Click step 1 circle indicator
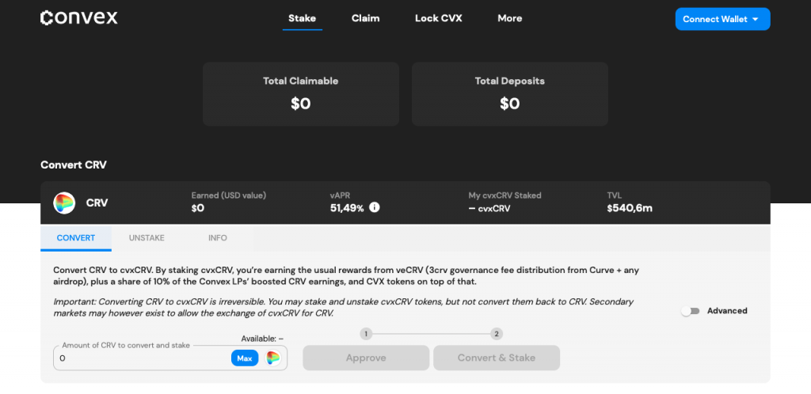This screenshot has height=394, width=811. [x=365, y=334]
